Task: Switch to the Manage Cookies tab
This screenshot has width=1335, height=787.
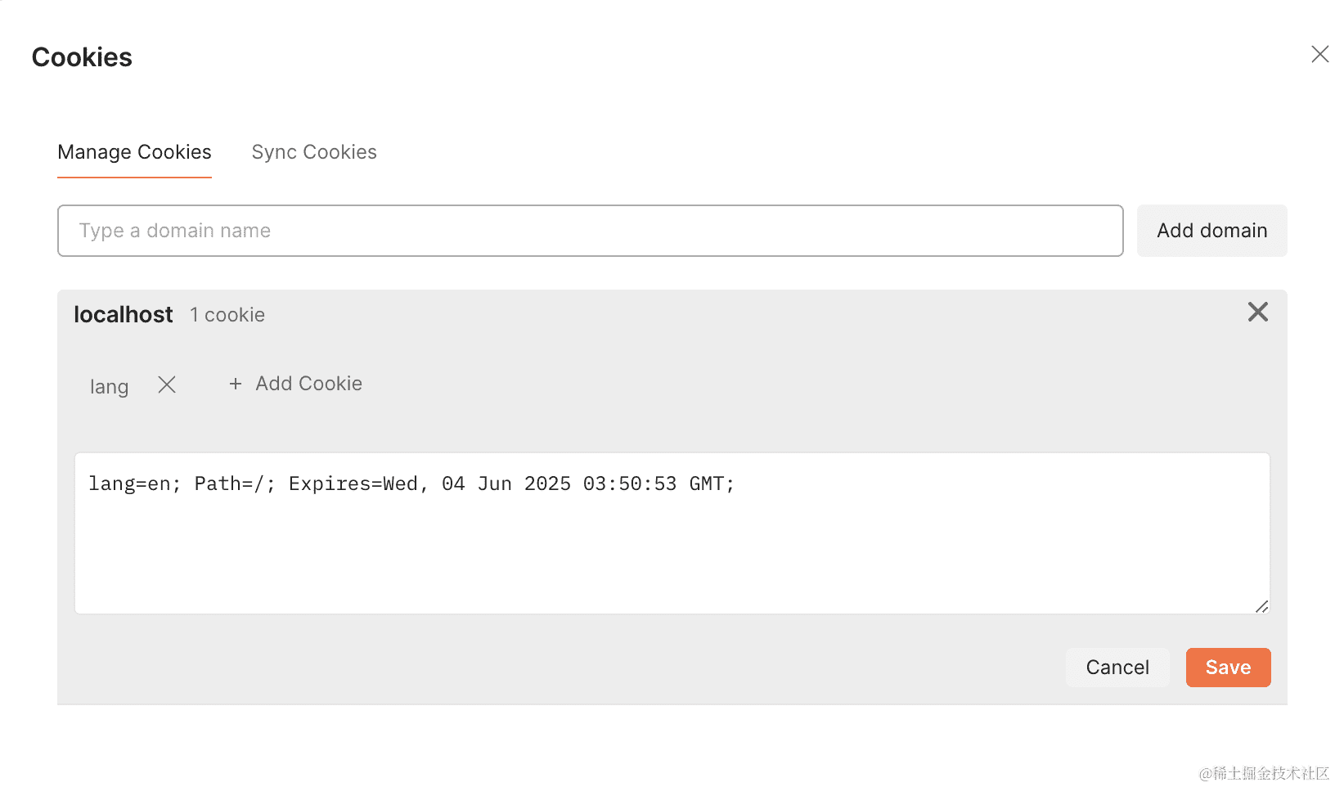Action: (134, 152)
